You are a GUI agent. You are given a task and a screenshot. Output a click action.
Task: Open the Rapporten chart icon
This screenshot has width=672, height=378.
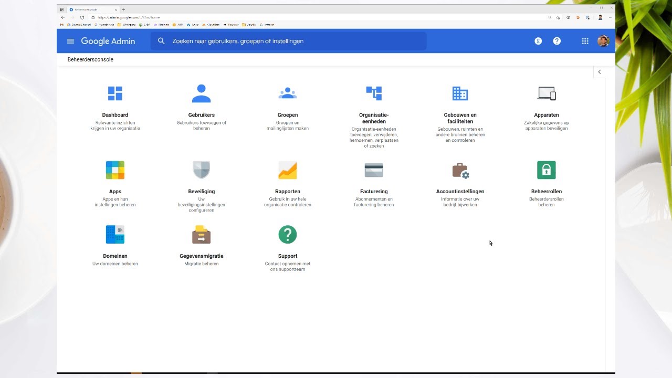click(288, 170)
